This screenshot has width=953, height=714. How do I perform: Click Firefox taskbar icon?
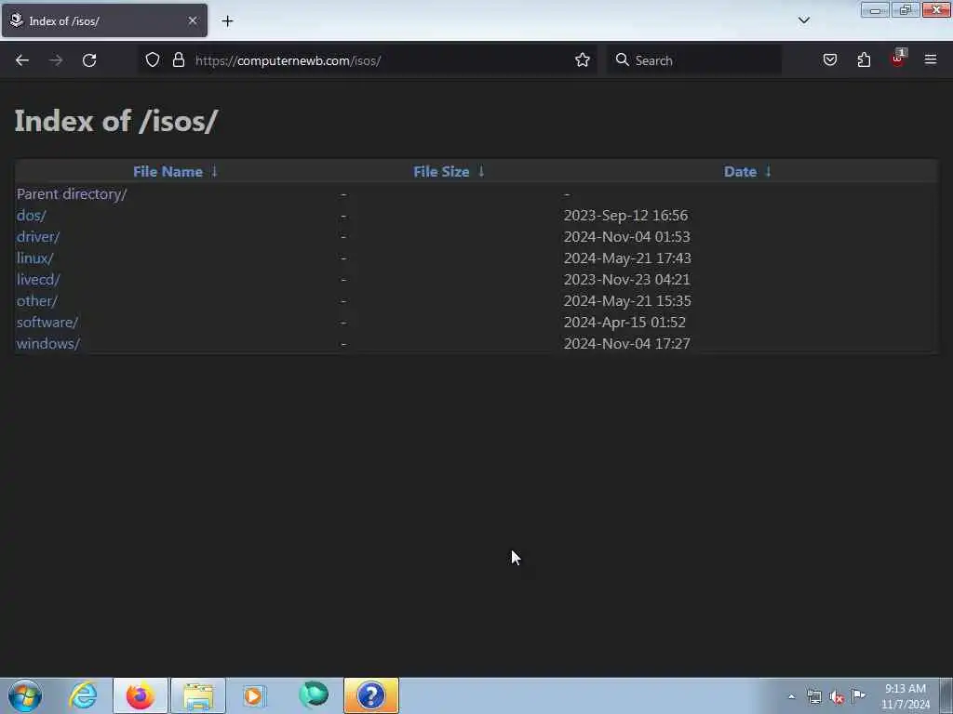click(x=140, y=695)
